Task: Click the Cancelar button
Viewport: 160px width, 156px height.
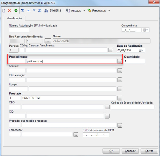Action: [130, 151]
